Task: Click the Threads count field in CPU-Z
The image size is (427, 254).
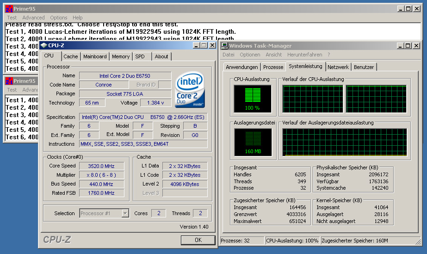Action: pyautogui.click(x=200, y=213)
